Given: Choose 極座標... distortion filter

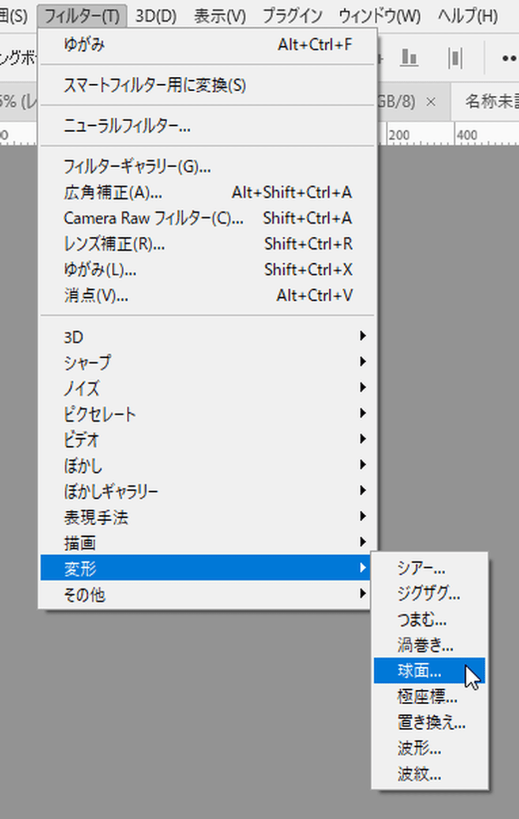Looking at the screenshot, I should (x=427, y=697).
